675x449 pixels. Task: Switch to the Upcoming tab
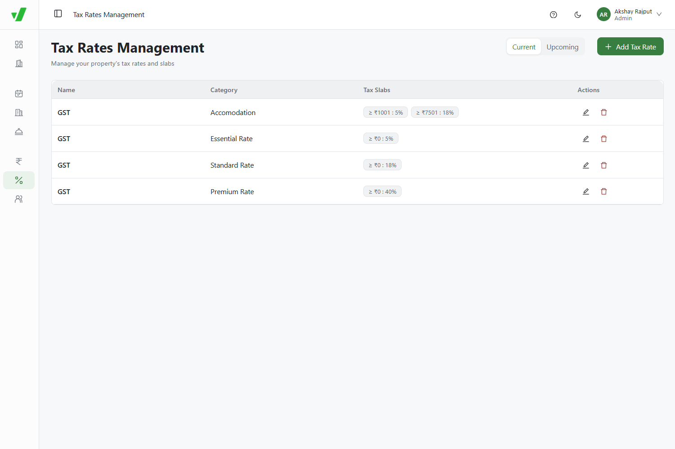tap(563, 47)
